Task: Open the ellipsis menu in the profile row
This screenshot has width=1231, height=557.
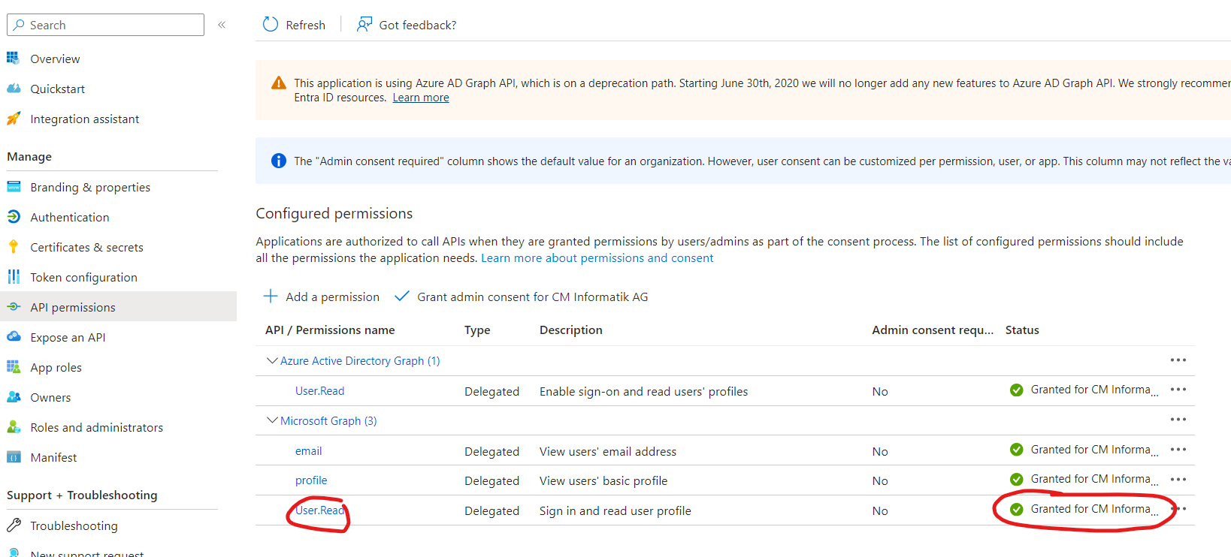Action: 1178,479
